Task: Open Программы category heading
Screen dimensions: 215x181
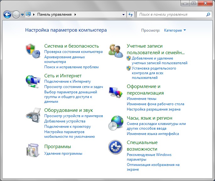Action: click(57, 147)
